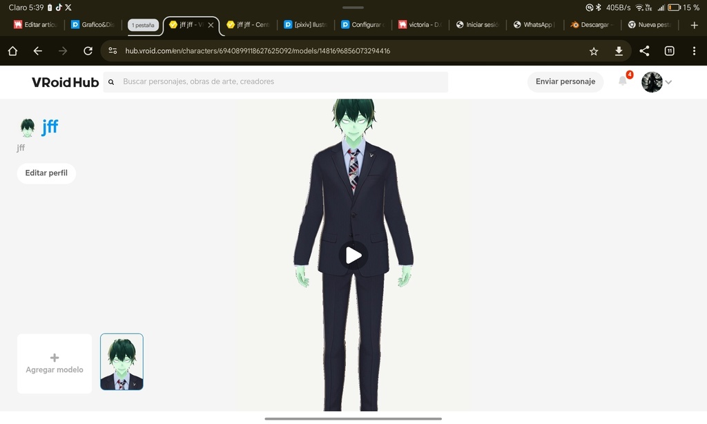
Task: Tap the TikTok status bar icon
Action: point(59,7)
